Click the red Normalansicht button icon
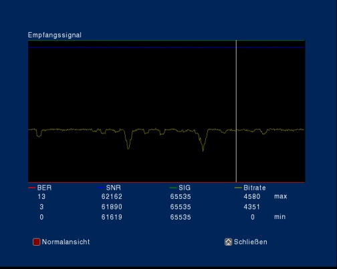 click(36, 242)
